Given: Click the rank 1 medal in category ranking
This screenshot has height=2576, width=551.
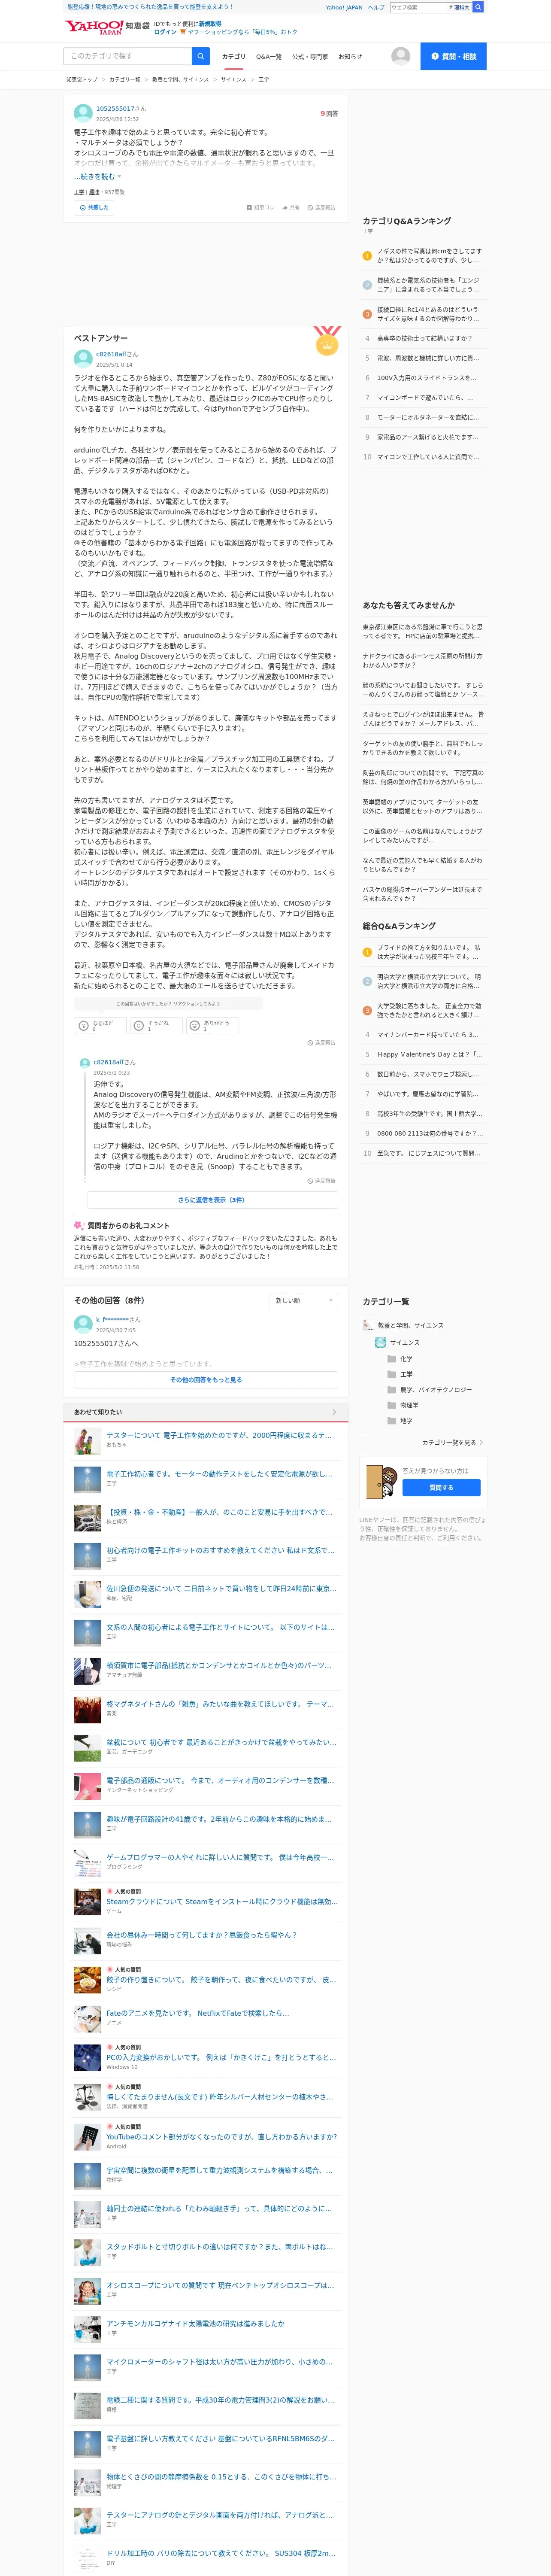Looking at the screenshot, I should pos(367,256).
